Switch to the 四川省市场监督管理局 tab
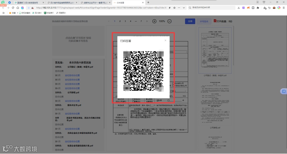Image resolution: width=287 pixels, height=154 pixels. (62, 3)
